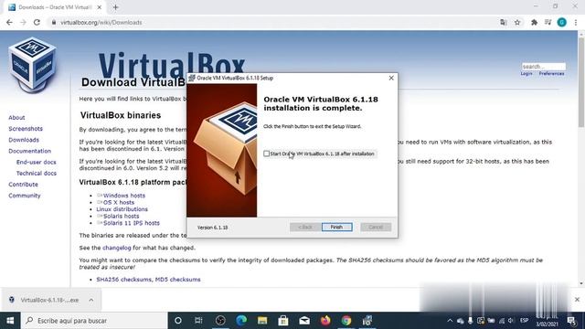The image size is (585, 329).
Task: Open Task View on taskbar
Action: 198,321
